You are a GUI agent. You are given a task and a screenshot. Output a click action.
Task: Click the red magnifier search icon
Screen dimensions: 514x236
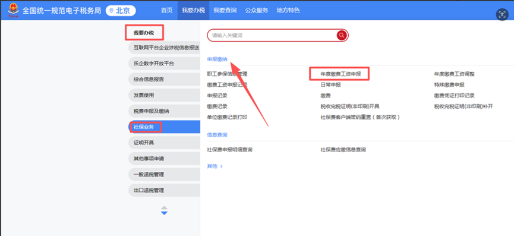pos(342,35)
